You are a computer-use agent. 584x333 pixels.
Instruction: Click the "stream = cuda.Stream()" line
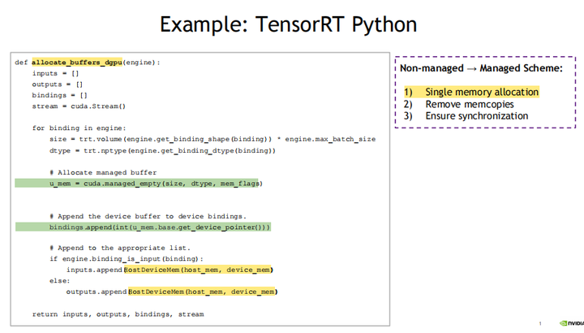[x=79, y=106]
